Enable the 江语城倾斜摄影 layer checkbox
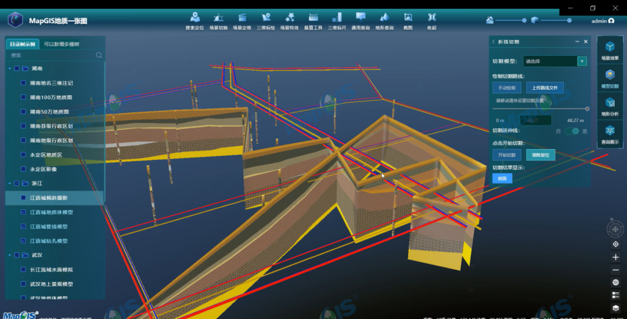Viewport: 627px width, 319px height. (23, 198)
